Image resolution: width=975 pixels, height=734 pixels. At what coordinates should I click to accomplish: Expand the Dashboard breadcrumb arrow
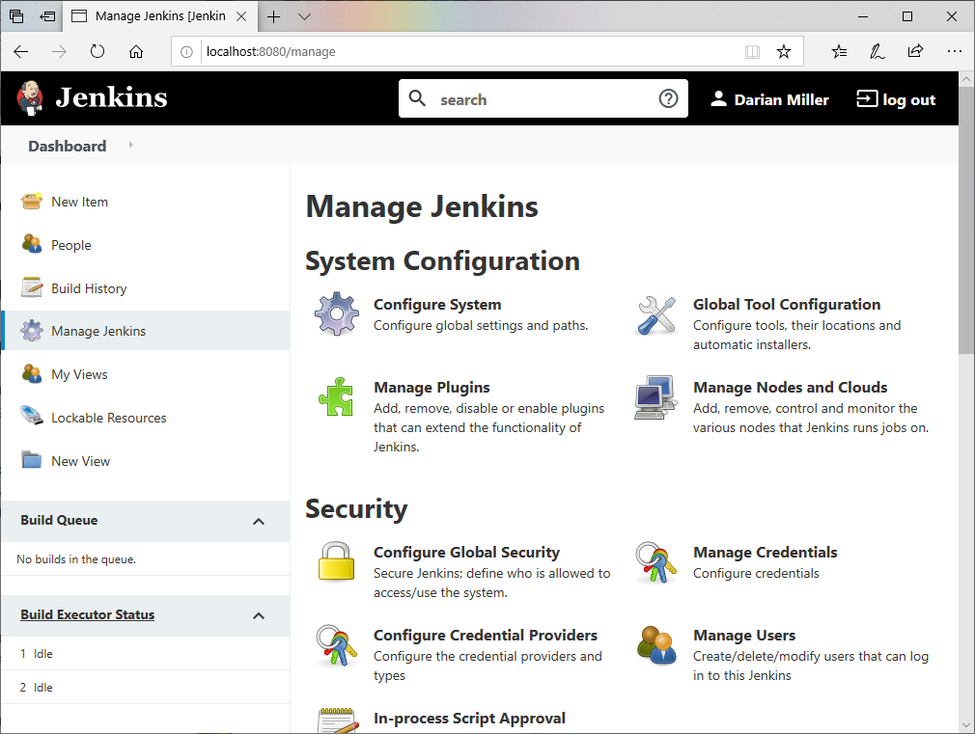[x=131, y=146]
